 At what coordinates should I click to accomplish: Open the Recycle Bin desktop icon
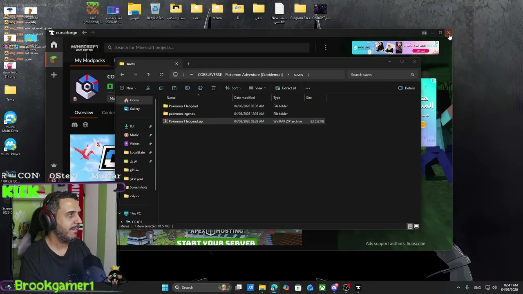[x=155, y=12]
